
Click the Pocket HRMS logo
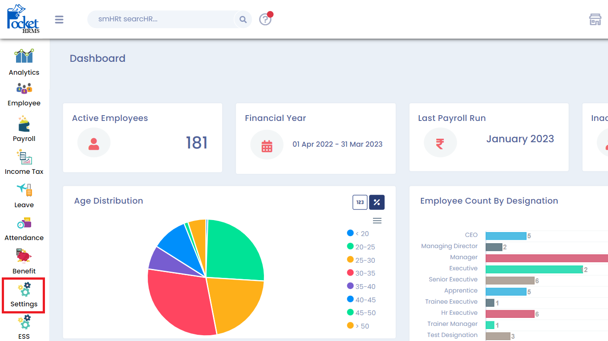23,19
